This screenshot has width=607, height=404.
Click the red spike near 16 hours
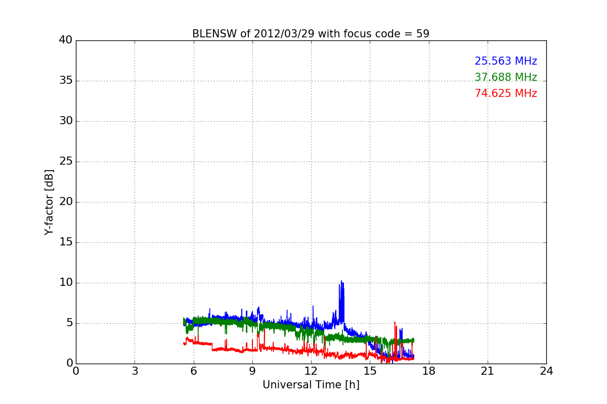click(395, 341)
